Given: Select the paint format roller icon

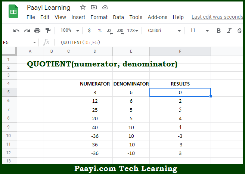Looking at the screenshot, I should [x=48, y=31].
